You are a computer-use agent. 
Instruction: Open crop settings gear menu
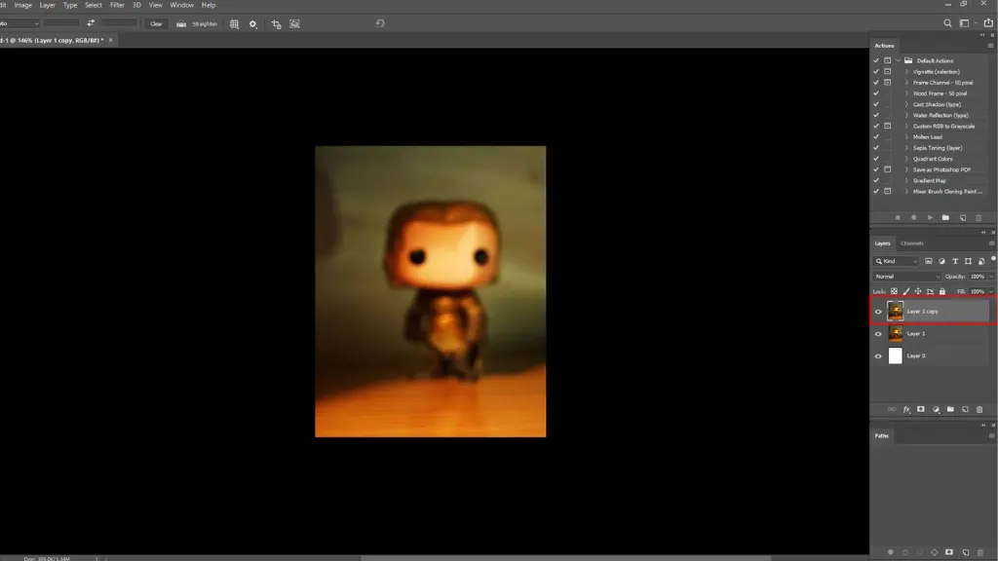pos(252,23)
